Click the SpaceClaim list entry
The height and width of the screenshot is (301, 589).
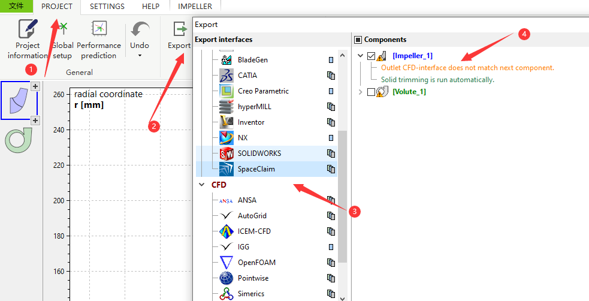point(256,169)
